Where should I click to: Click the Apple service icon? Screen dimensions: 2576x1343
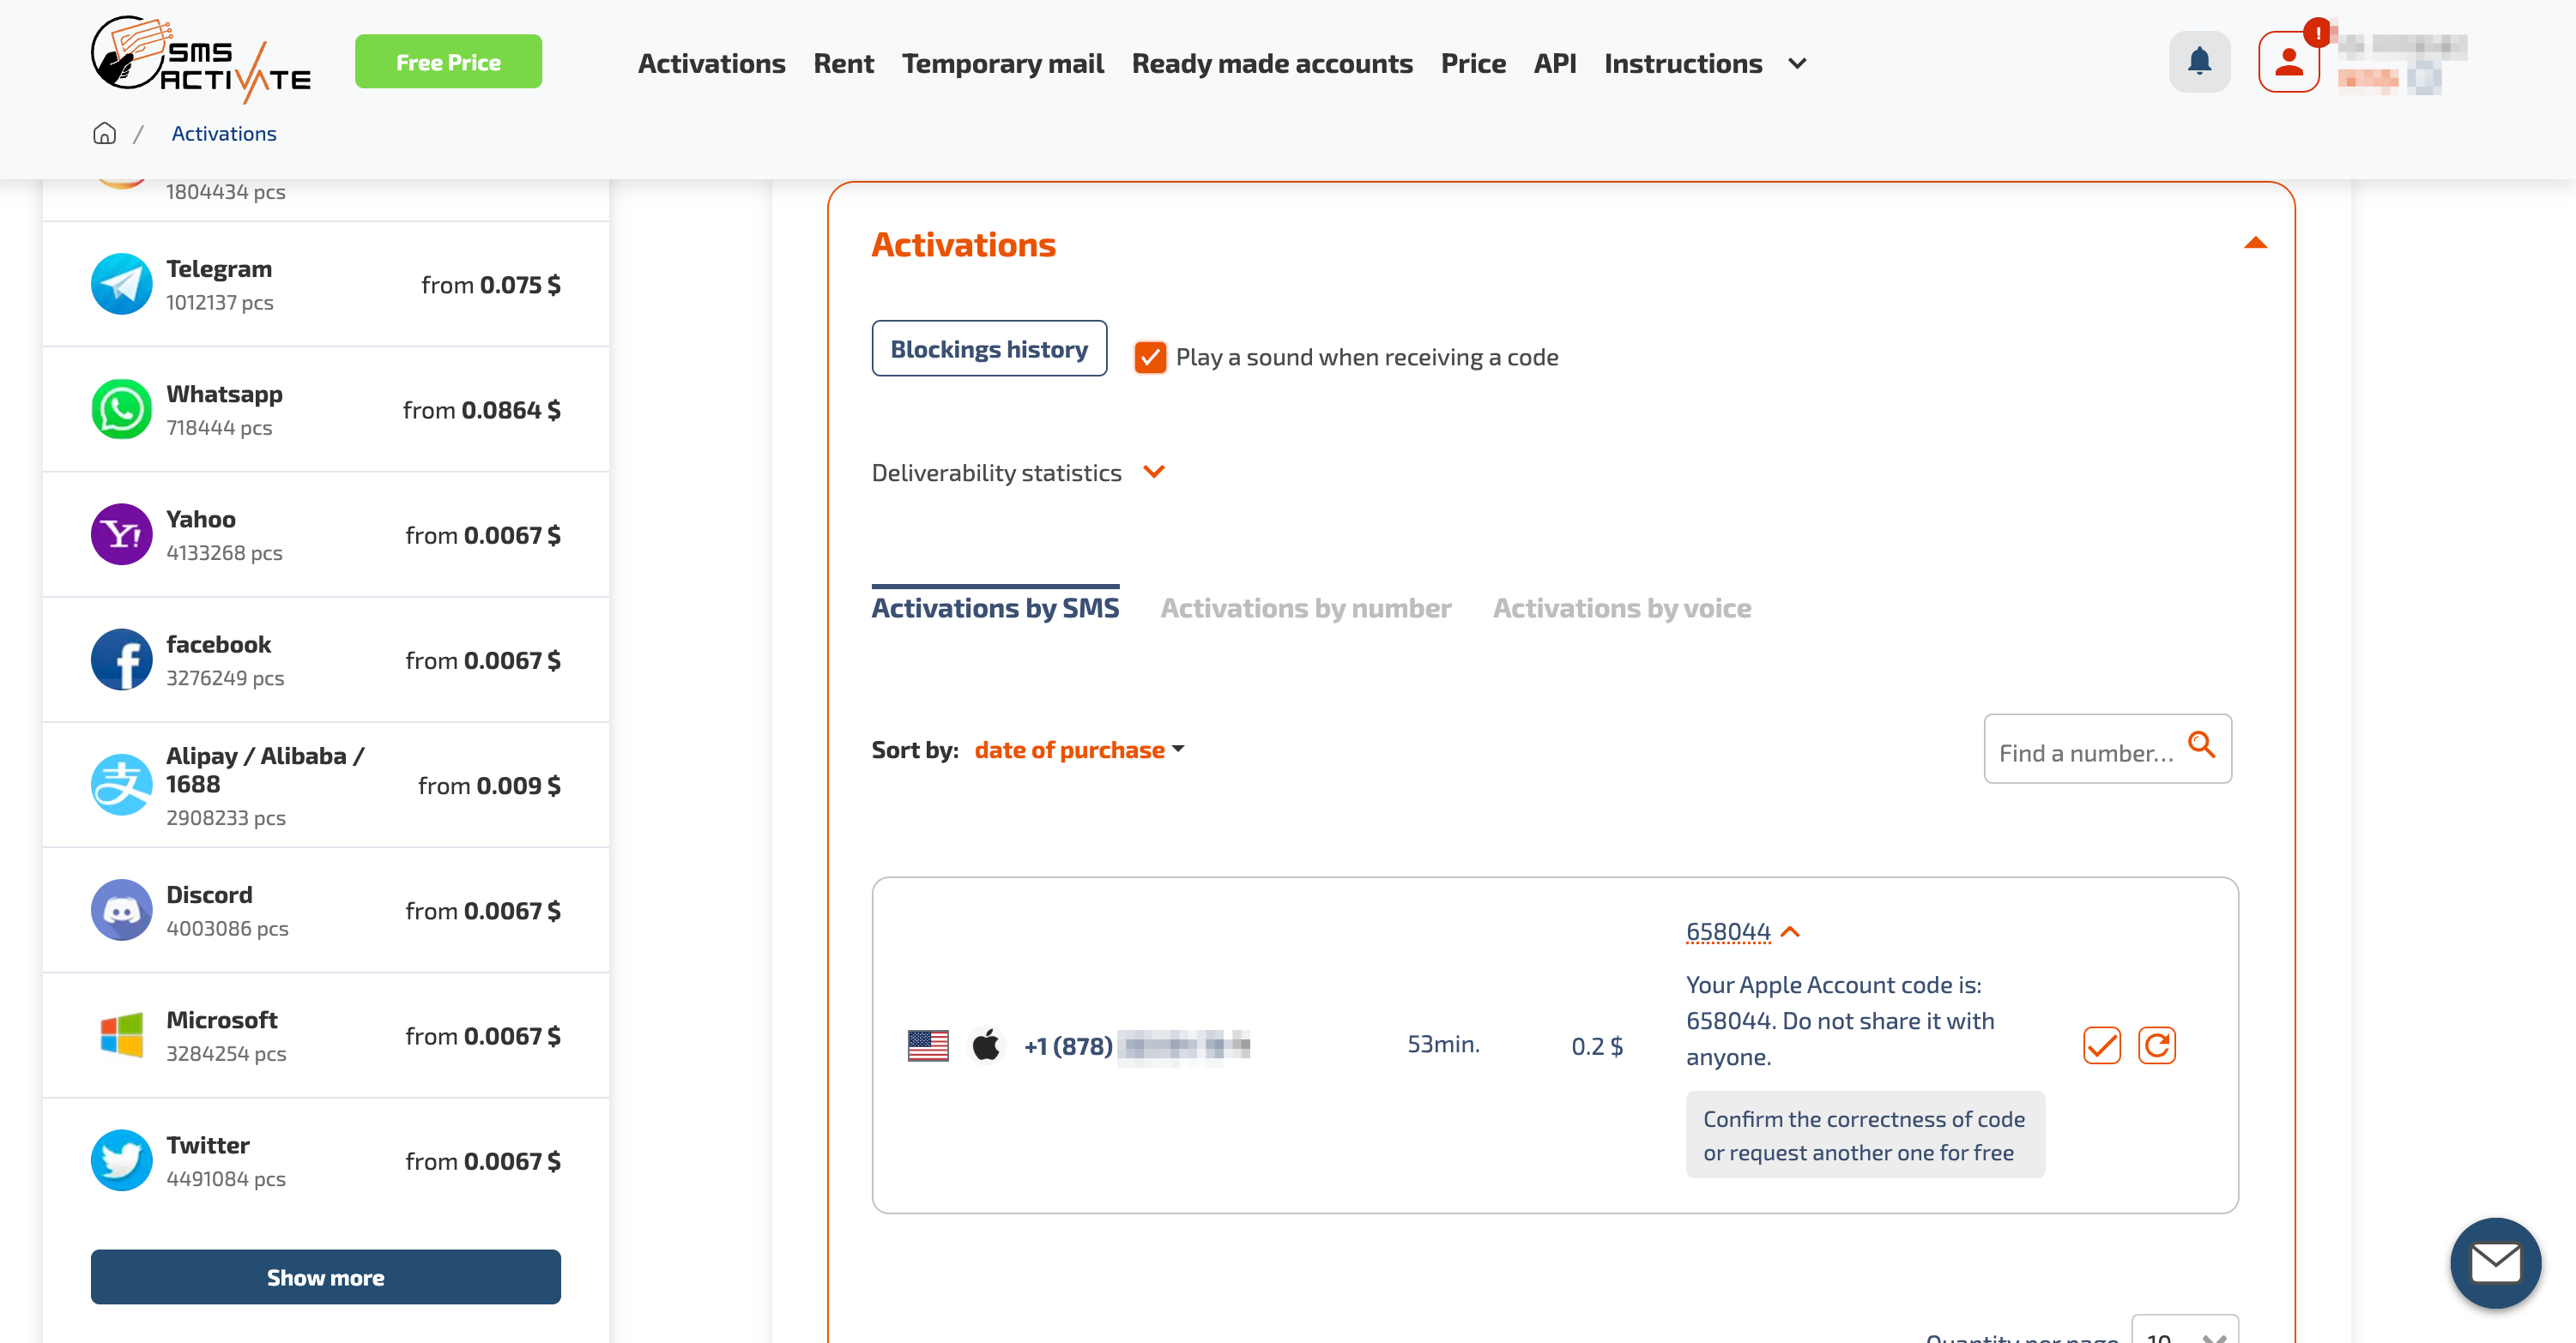coord(986,1045)
